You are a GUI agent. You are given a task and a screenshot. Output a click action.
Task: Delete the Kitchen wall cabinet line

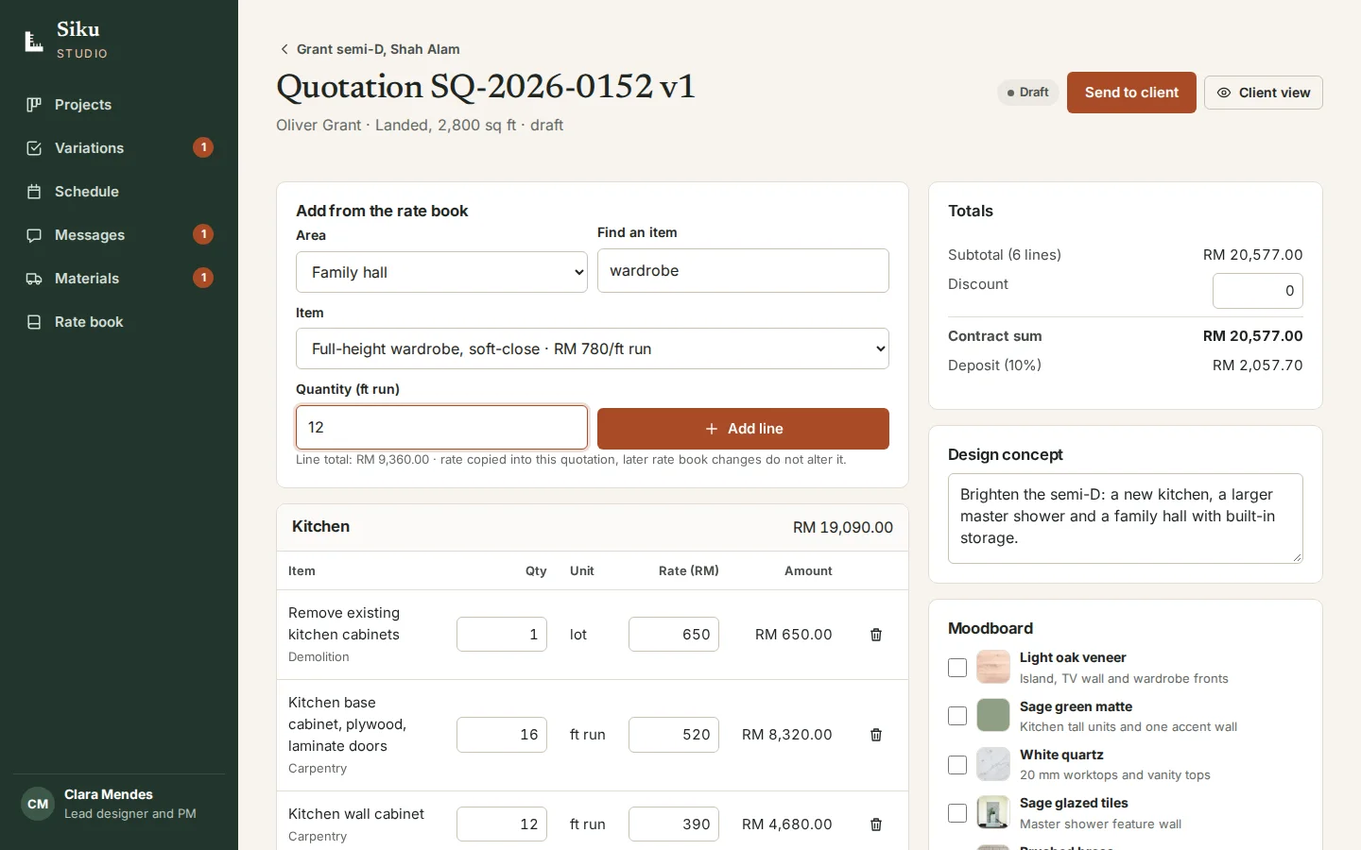(876, 824)
